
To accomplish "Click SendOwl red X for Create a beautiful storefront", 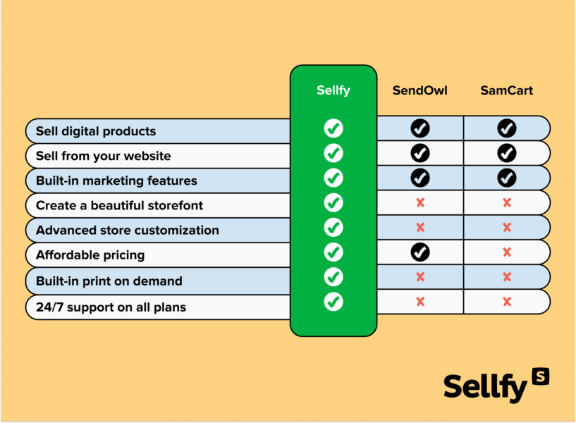I will [420, 203].
